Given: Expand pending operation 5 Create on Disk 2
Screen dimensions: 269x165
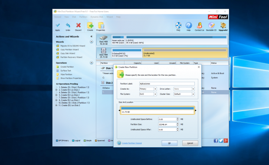Looking at the screenshot, I should (x=56, y=95).
